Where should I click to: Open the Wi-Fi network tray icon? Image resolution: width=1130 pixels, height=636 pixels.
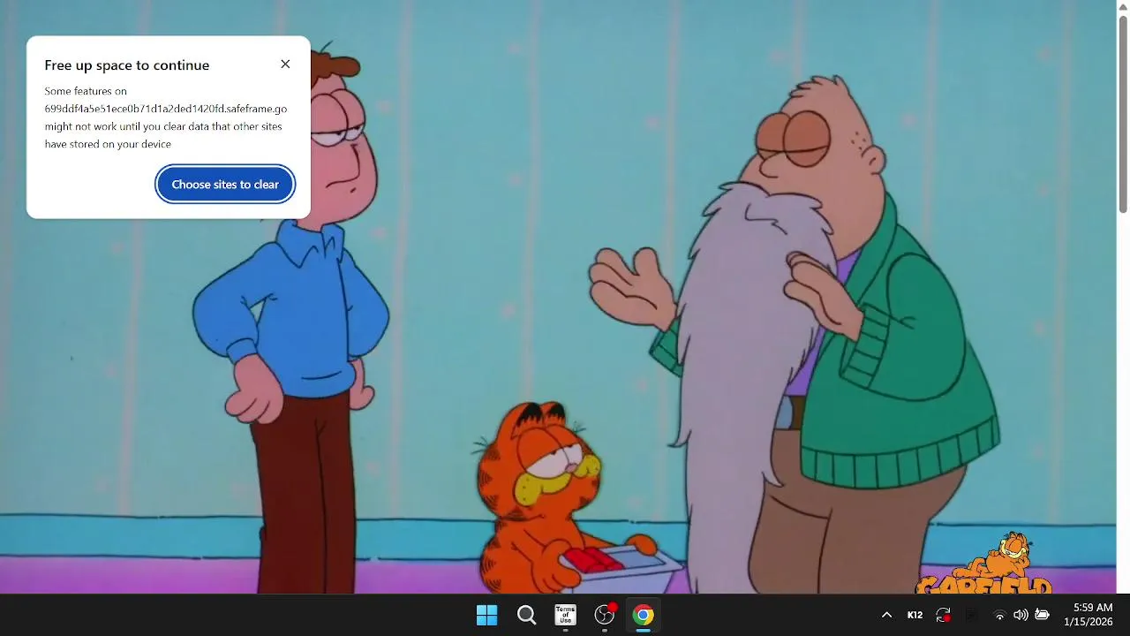coord(999,615)
